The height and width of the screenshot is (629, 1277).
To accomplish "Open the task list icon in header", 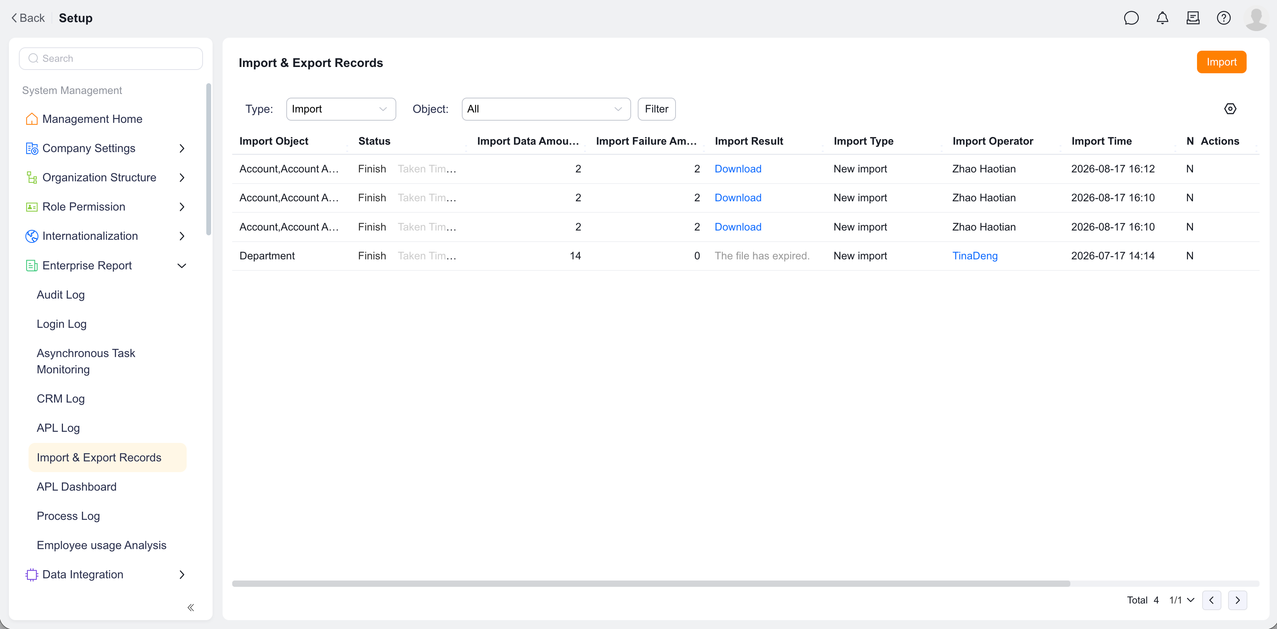I will tap(1193, 18).
